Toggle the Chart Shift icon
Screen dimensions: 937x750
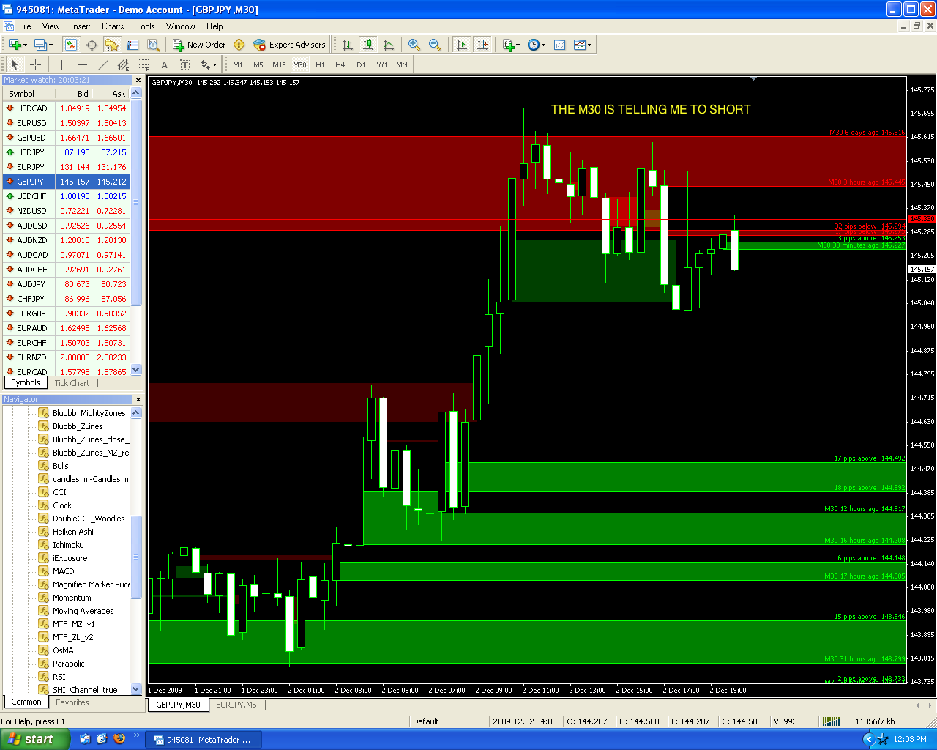(482, 45)
